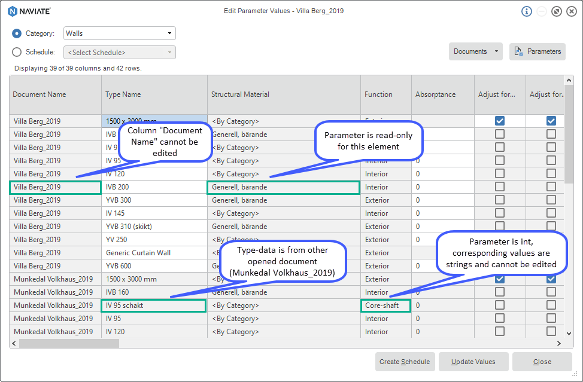Open the Documents dropdown
The height and width of the screenshot is (382, 583).
coord(475,51)
